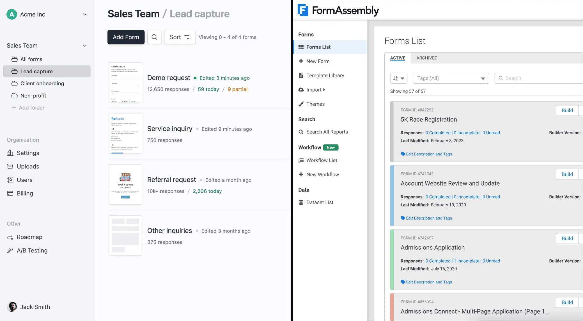Viewport: 583px width, 321px height.
Task: Click Build for Admissions Application
Action: click(x=567, y=238)
